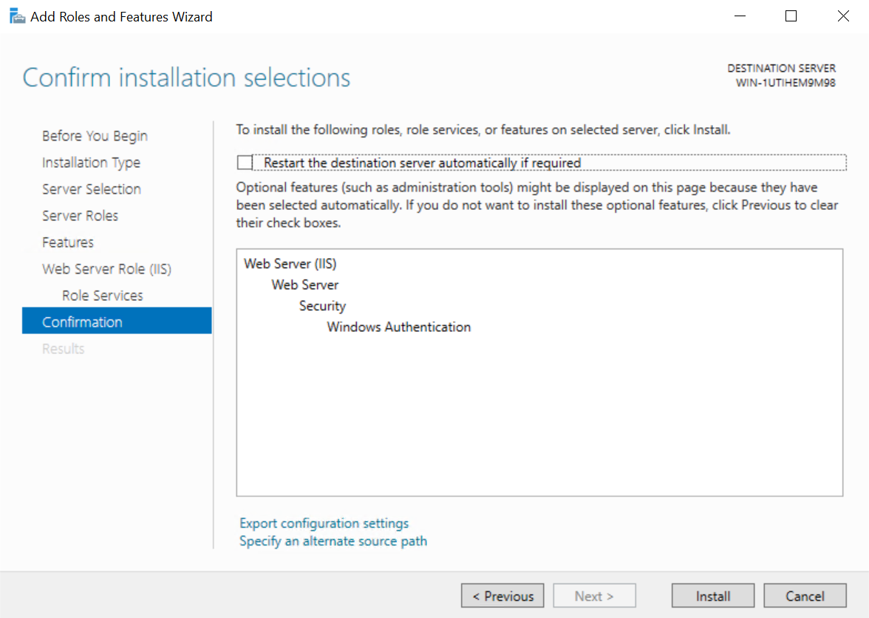
Task: Click the greyed-out Next button
Action: tap(594, 596)
